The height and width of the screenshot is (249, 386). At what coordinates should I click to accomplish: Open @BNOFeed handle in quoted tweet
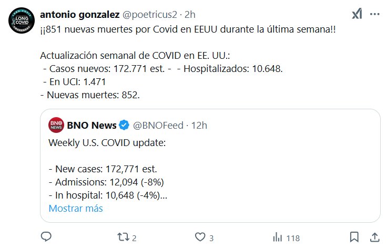click(159, 125)
